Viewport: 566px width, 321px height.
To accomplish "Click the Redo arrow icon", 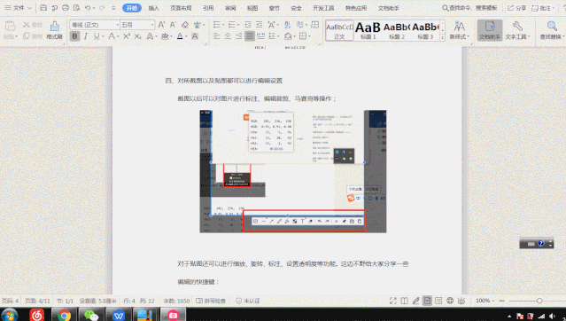I will (102, 8).
